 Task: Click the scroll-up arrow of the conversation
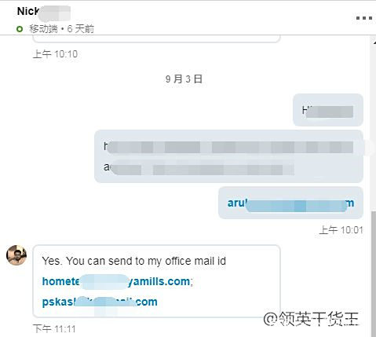374,42
